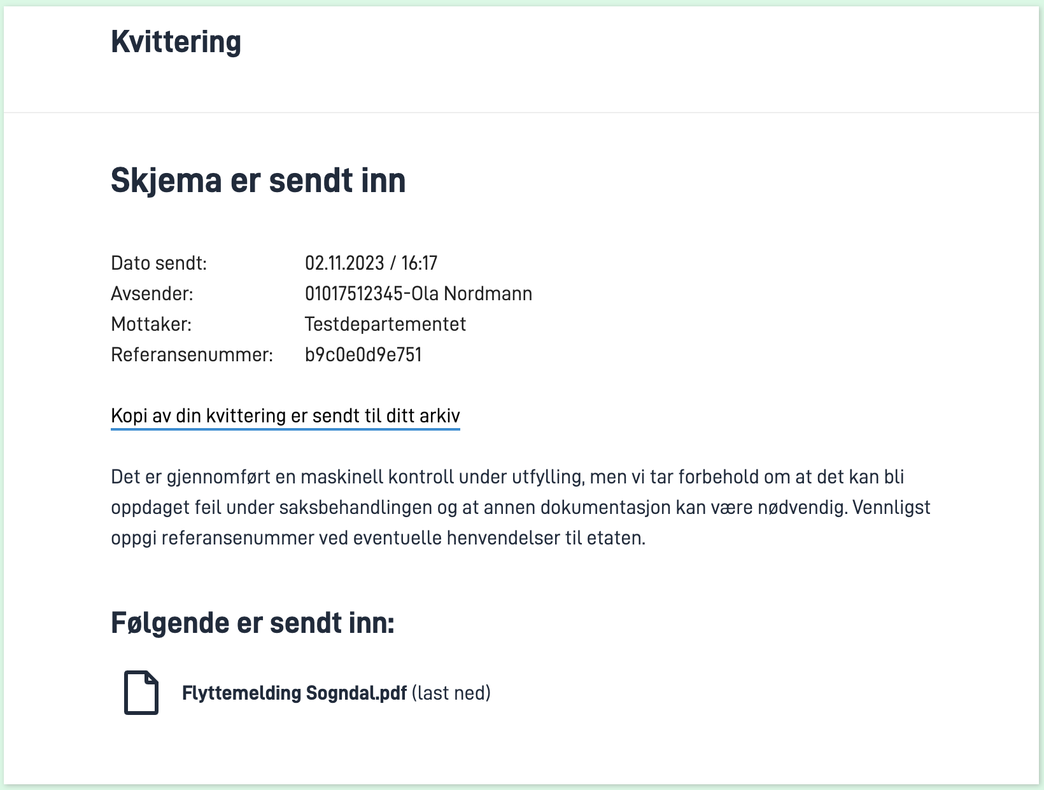The image size is (1044, 790).
Task: Click the "Referansenummer:" label
Action: coord(192,355)
